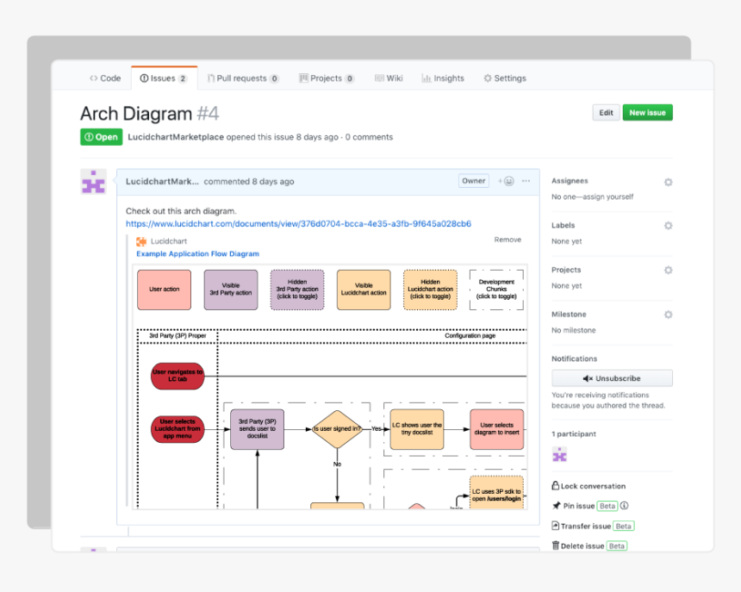This screenshot has width=741, height=592.
Task: Click 'User selects diagram to insert' box
Action: pyautogui.click(x=496, y=429)
